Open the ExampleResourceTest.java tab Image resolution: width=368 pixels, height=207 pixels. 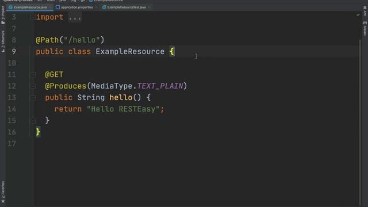pos(126,7)
